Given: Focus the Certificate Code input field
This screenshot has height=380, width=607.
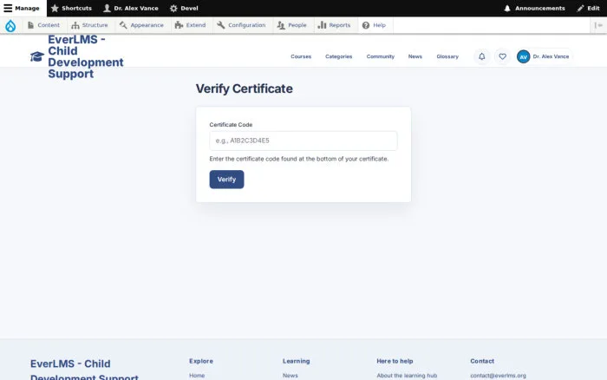Looking at the screenshot, I should [x=303, y=141].
